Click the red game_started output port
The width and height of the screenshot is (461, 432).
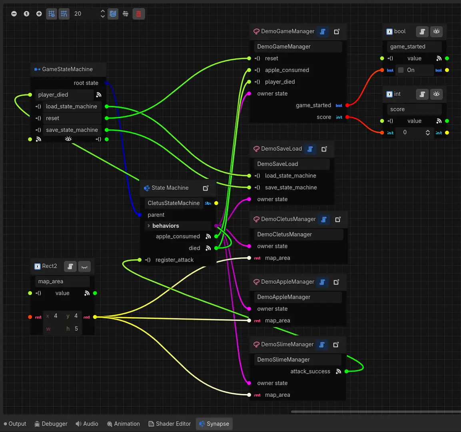point(347,105)
